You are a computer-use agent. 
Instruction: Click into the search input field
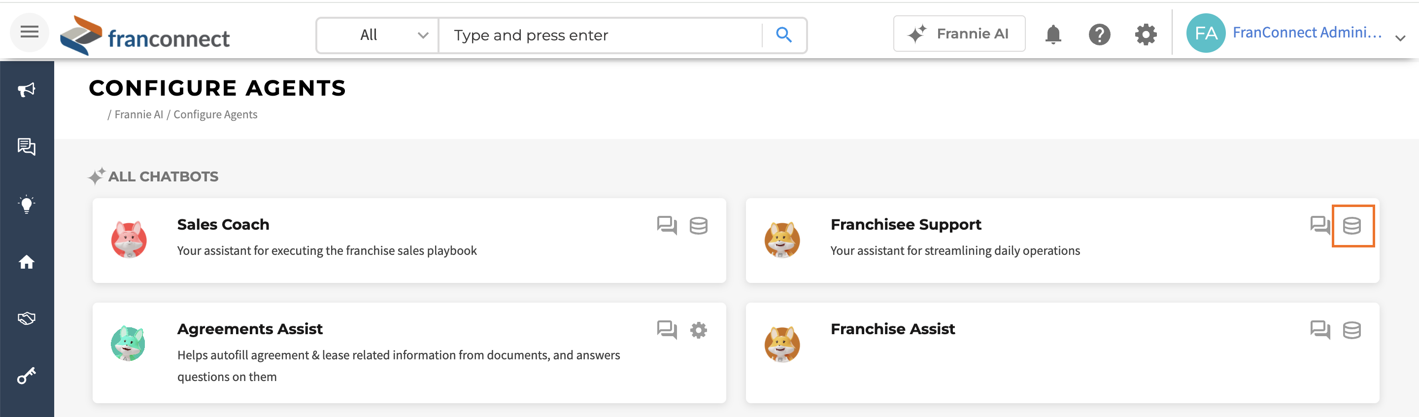601,35
